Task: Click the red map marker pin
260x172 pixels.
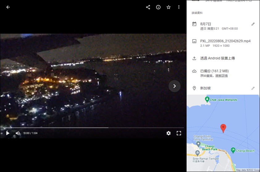Action: click(x=223, y=128)
